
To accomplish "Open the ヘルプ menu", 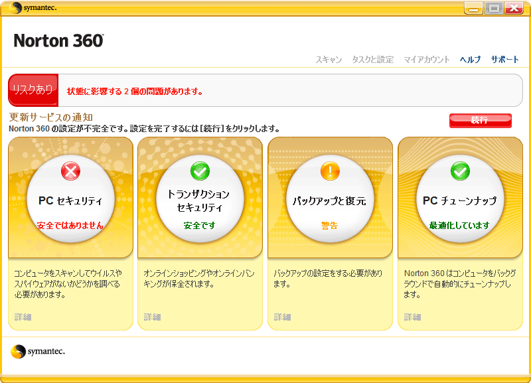I will [470, 60].
